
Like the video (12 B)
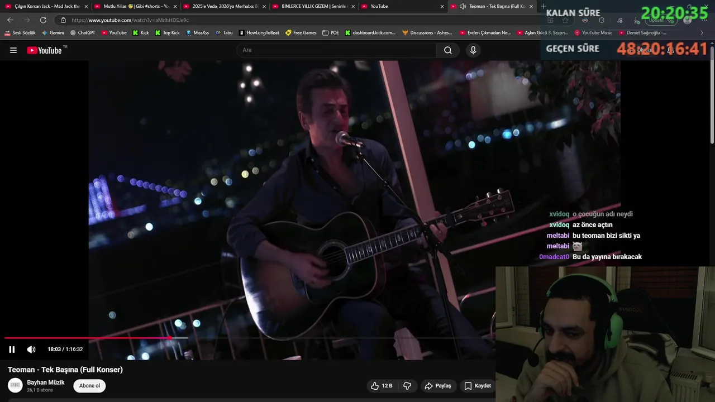[x=382, y=386]
